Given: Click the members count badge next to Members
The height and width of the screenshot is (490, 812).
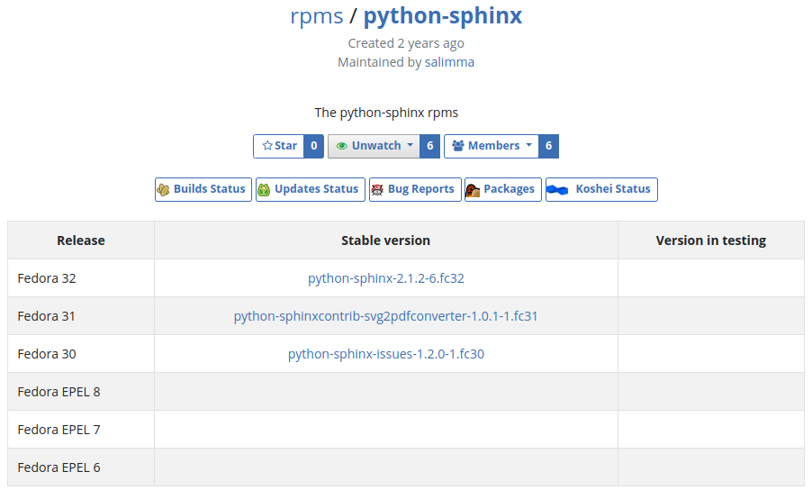Looking at the screenshot, I should [x=548, y=146].
